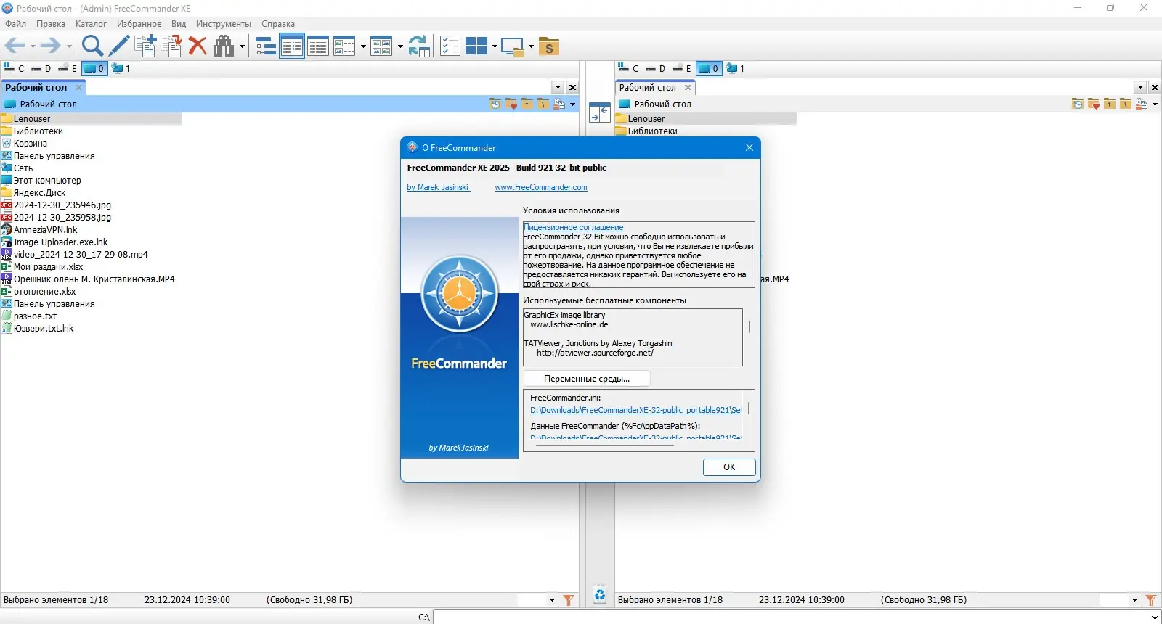Image resolution: width=1162 pixels, height=624 pixels.
Task: Open right panel favorite folders heart icon
Action: tap(1094, 104)
